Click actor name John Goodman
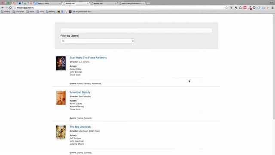The image size is (275, 155). click(76, 141)
